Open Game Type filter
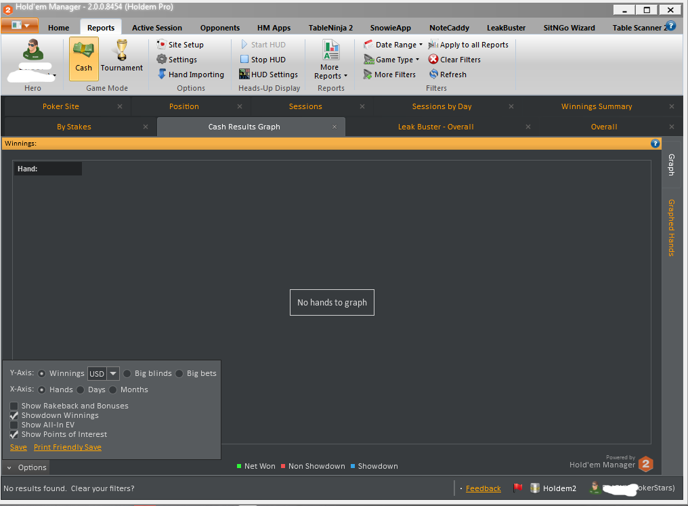Viewport: 688px width, 506px height. [391, 59]
